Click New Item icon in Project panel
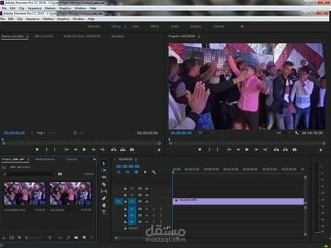Screen dimensions: 331x248 click(x=84, y=238)
